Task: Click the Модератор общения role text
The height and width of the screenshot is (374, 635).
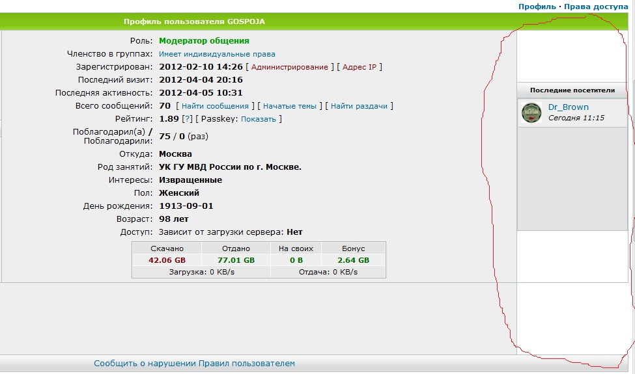Action: coord(204,41)
